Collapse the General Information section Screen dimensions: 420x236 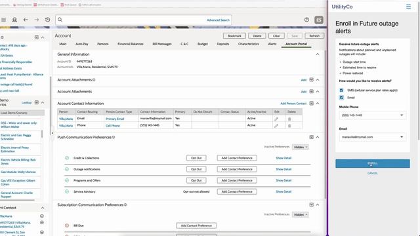(x=318, y=54)
